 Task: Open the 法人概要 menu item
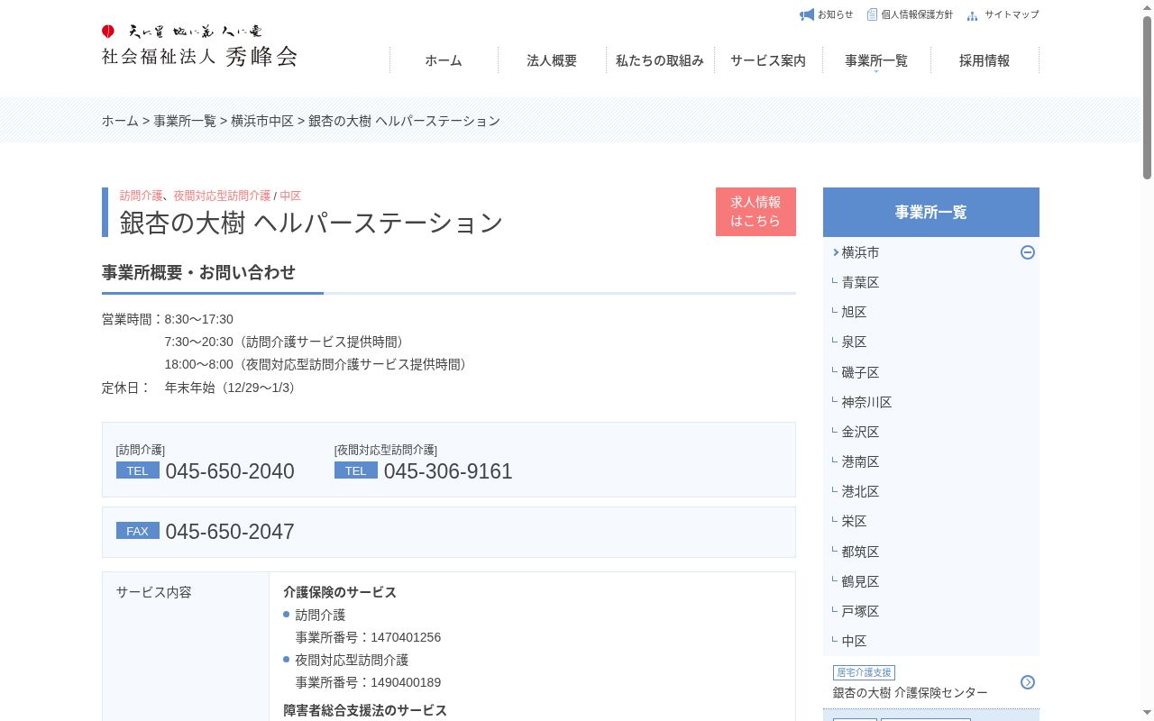552,60
